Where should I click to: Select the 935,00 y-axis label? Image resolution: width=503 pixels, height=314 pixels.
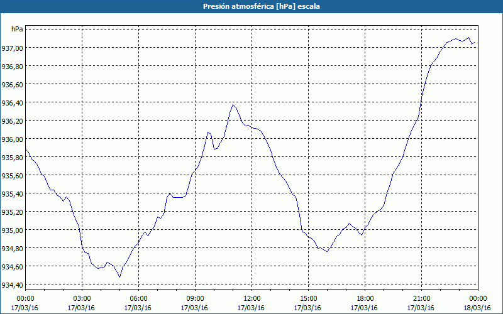13,230
